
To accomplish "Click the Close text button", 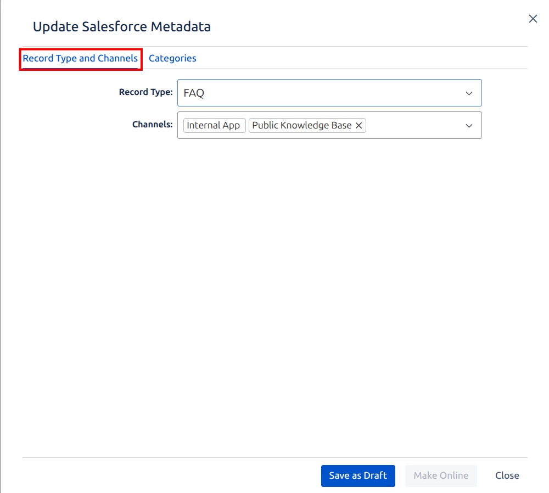I will click(x=507, y=475).
